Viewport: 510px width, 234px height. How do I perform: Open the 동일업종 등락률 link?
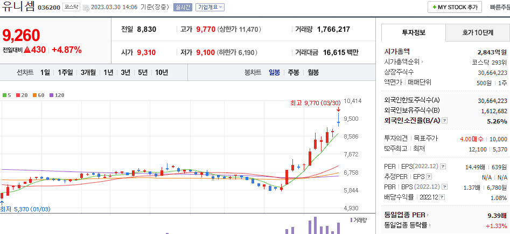pos(409,225)
